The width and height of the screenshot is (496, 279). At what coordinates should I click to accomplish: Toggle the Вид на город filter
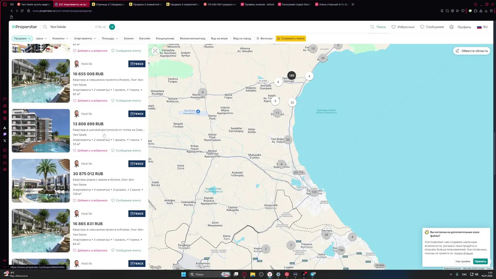[242, 38]
